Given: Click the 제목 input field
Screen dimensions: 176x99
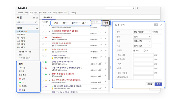Looking at the screenshot, I should 143,64.
